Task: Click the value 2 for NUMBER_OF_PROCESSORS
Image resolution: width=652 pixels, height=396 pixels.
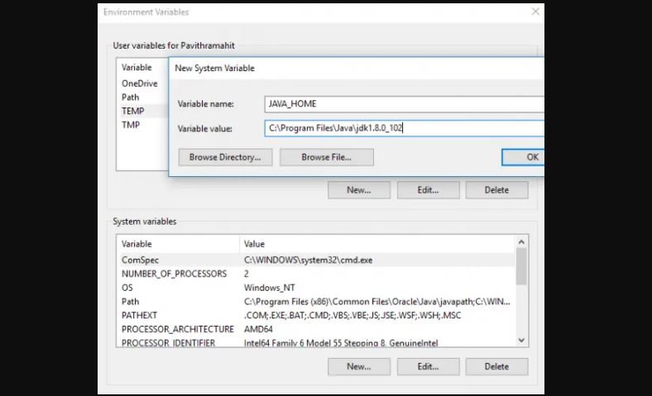Action: coord(247,274)
